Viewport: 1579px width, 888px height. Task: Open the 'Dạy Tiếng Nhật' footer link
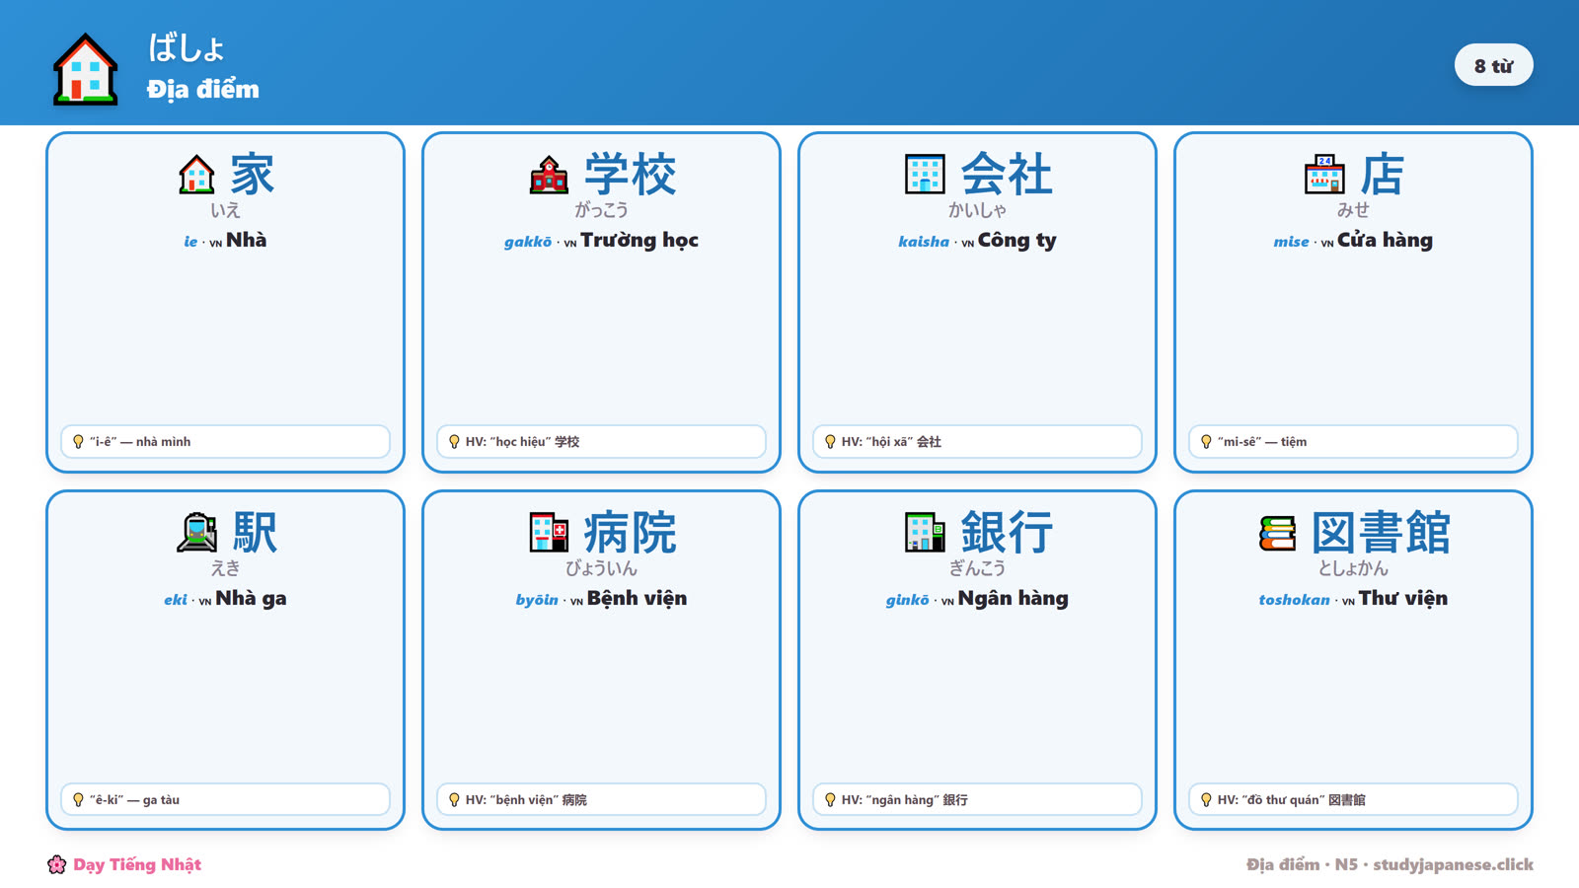137,865
